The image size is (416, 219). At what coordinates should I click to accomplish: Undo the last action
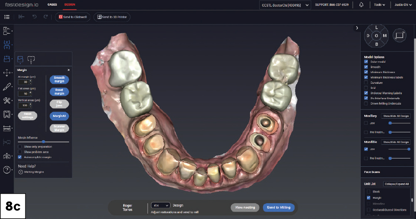coord(34,17)
